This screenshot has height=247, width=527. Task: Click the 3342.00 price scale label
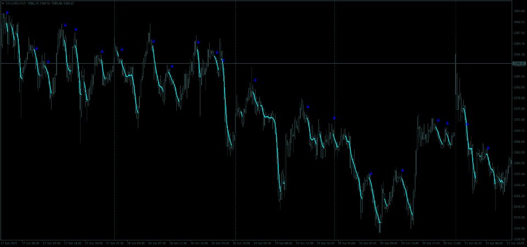tap(519, 228)
